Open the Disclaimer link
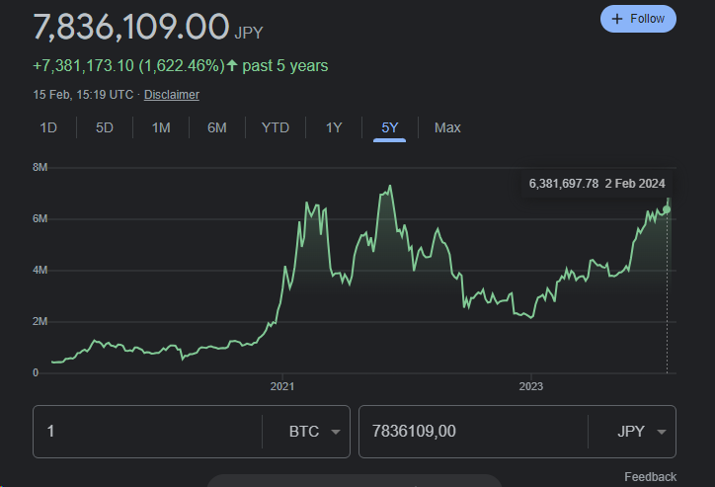This screenshot has height=487, width=715. (172, 95)
